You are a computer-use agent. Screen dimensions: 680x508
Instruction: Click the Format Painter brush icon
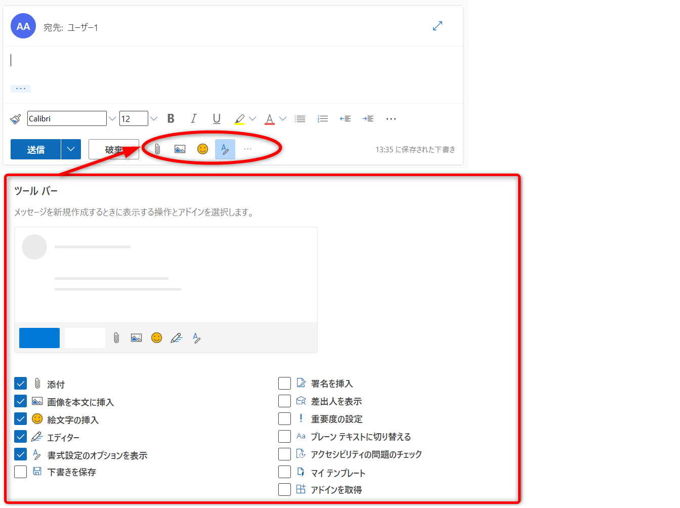tap(16, 119)
